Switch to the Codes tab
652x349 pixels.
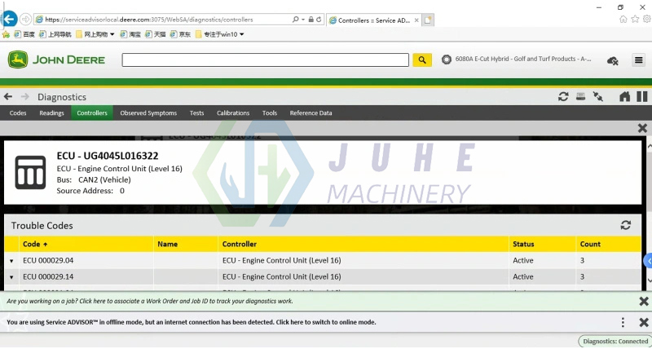pos(18,113)
